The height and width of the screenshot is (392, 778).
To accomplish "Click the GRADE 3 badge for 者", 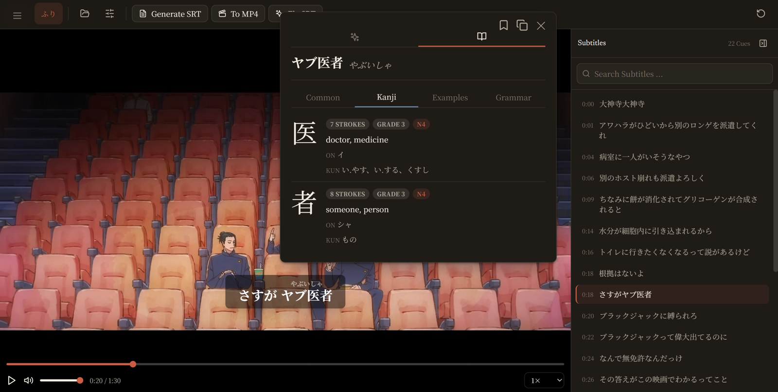I will tap(391, 194).
